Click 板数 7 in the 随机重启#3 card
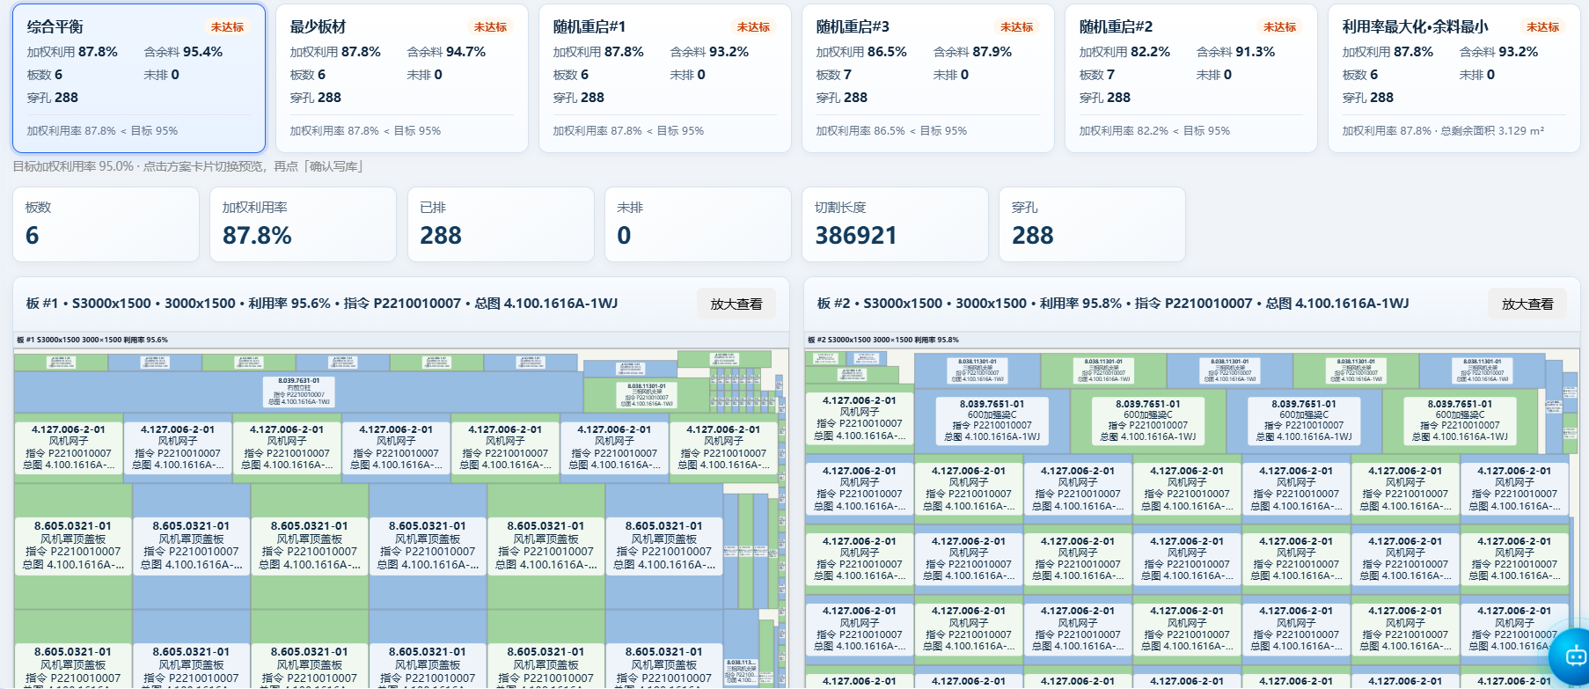This screenshot has width=1589, height=689. 833,75
